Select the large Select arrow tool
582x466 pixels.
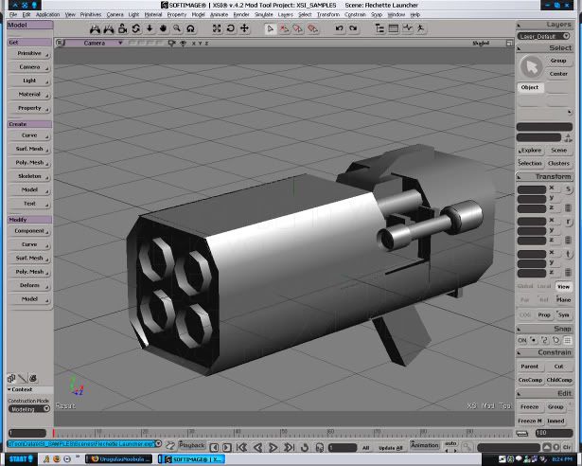531,67
